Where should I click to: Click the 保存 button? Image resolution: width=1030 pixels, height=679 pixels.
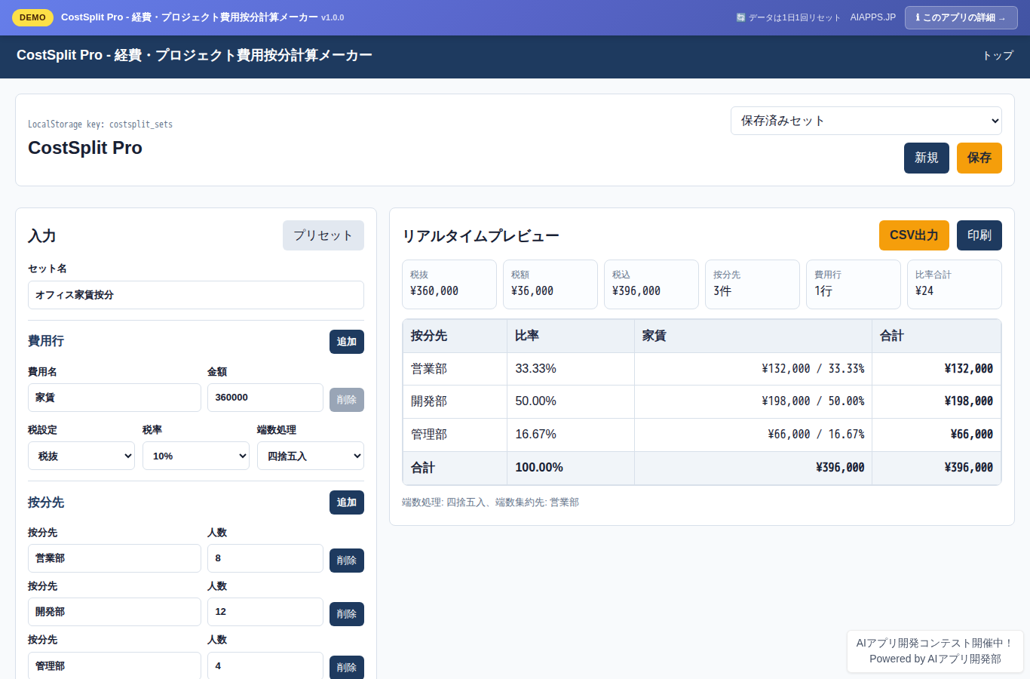click(x=979, y=158)
